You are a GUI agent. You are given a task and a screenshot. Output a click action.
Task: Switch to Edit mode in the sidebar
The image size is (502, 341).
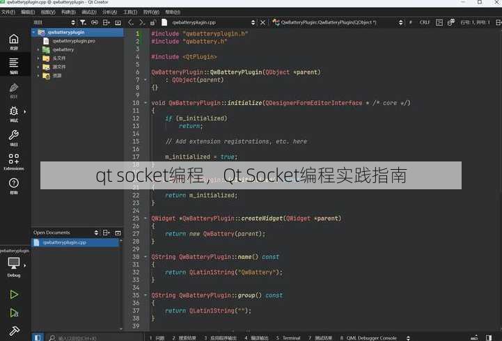coord(13,65)
